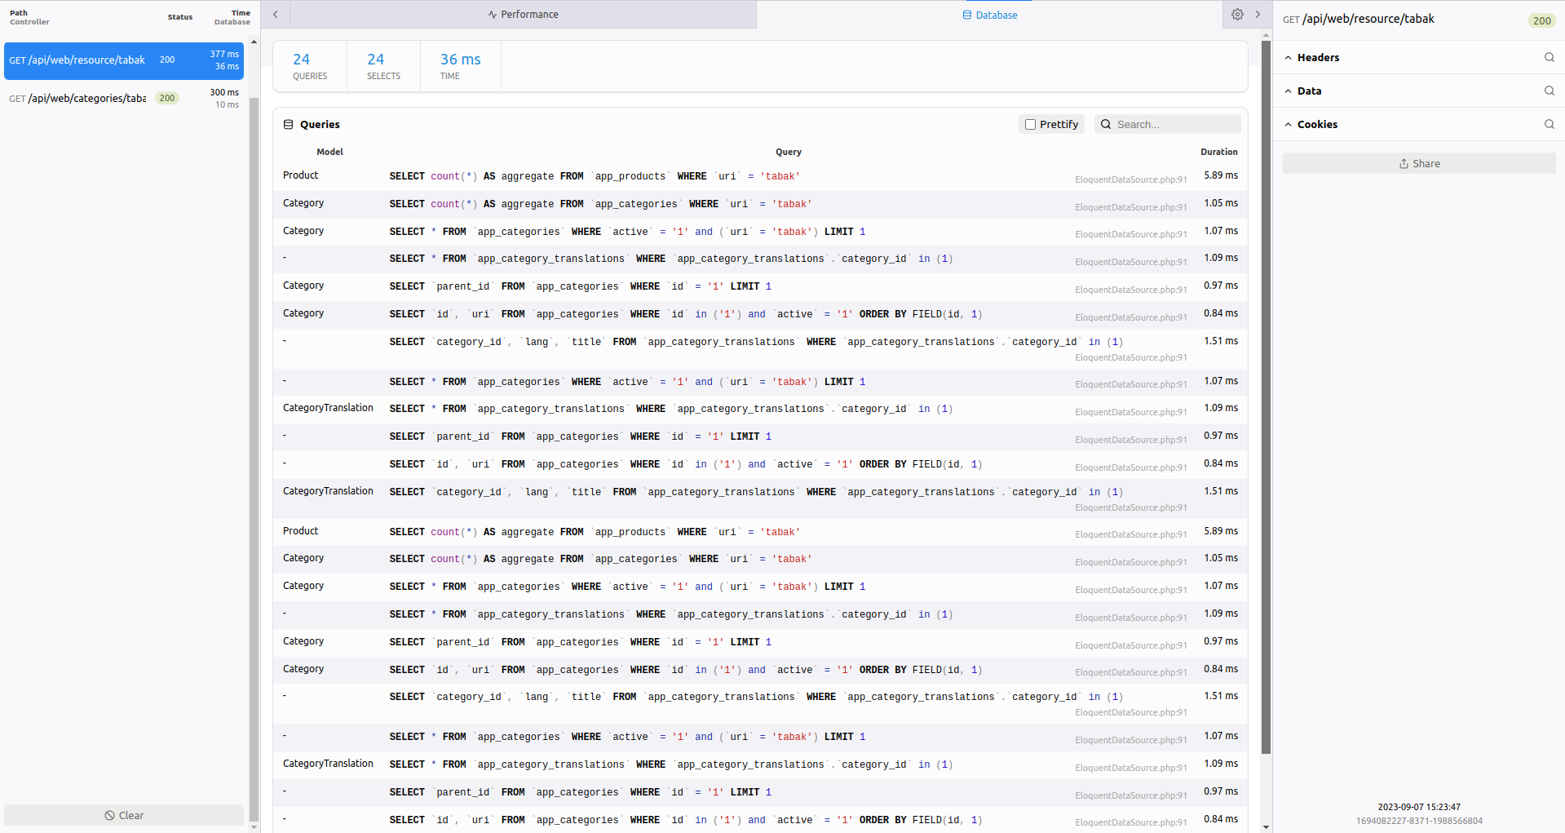The image size is (1565, 833).
Task: Click the Queries database icon
Action: (288, 125)
